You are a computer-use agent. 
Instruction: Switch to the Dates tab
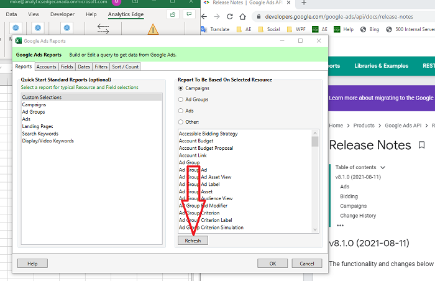tap(84, 67)
